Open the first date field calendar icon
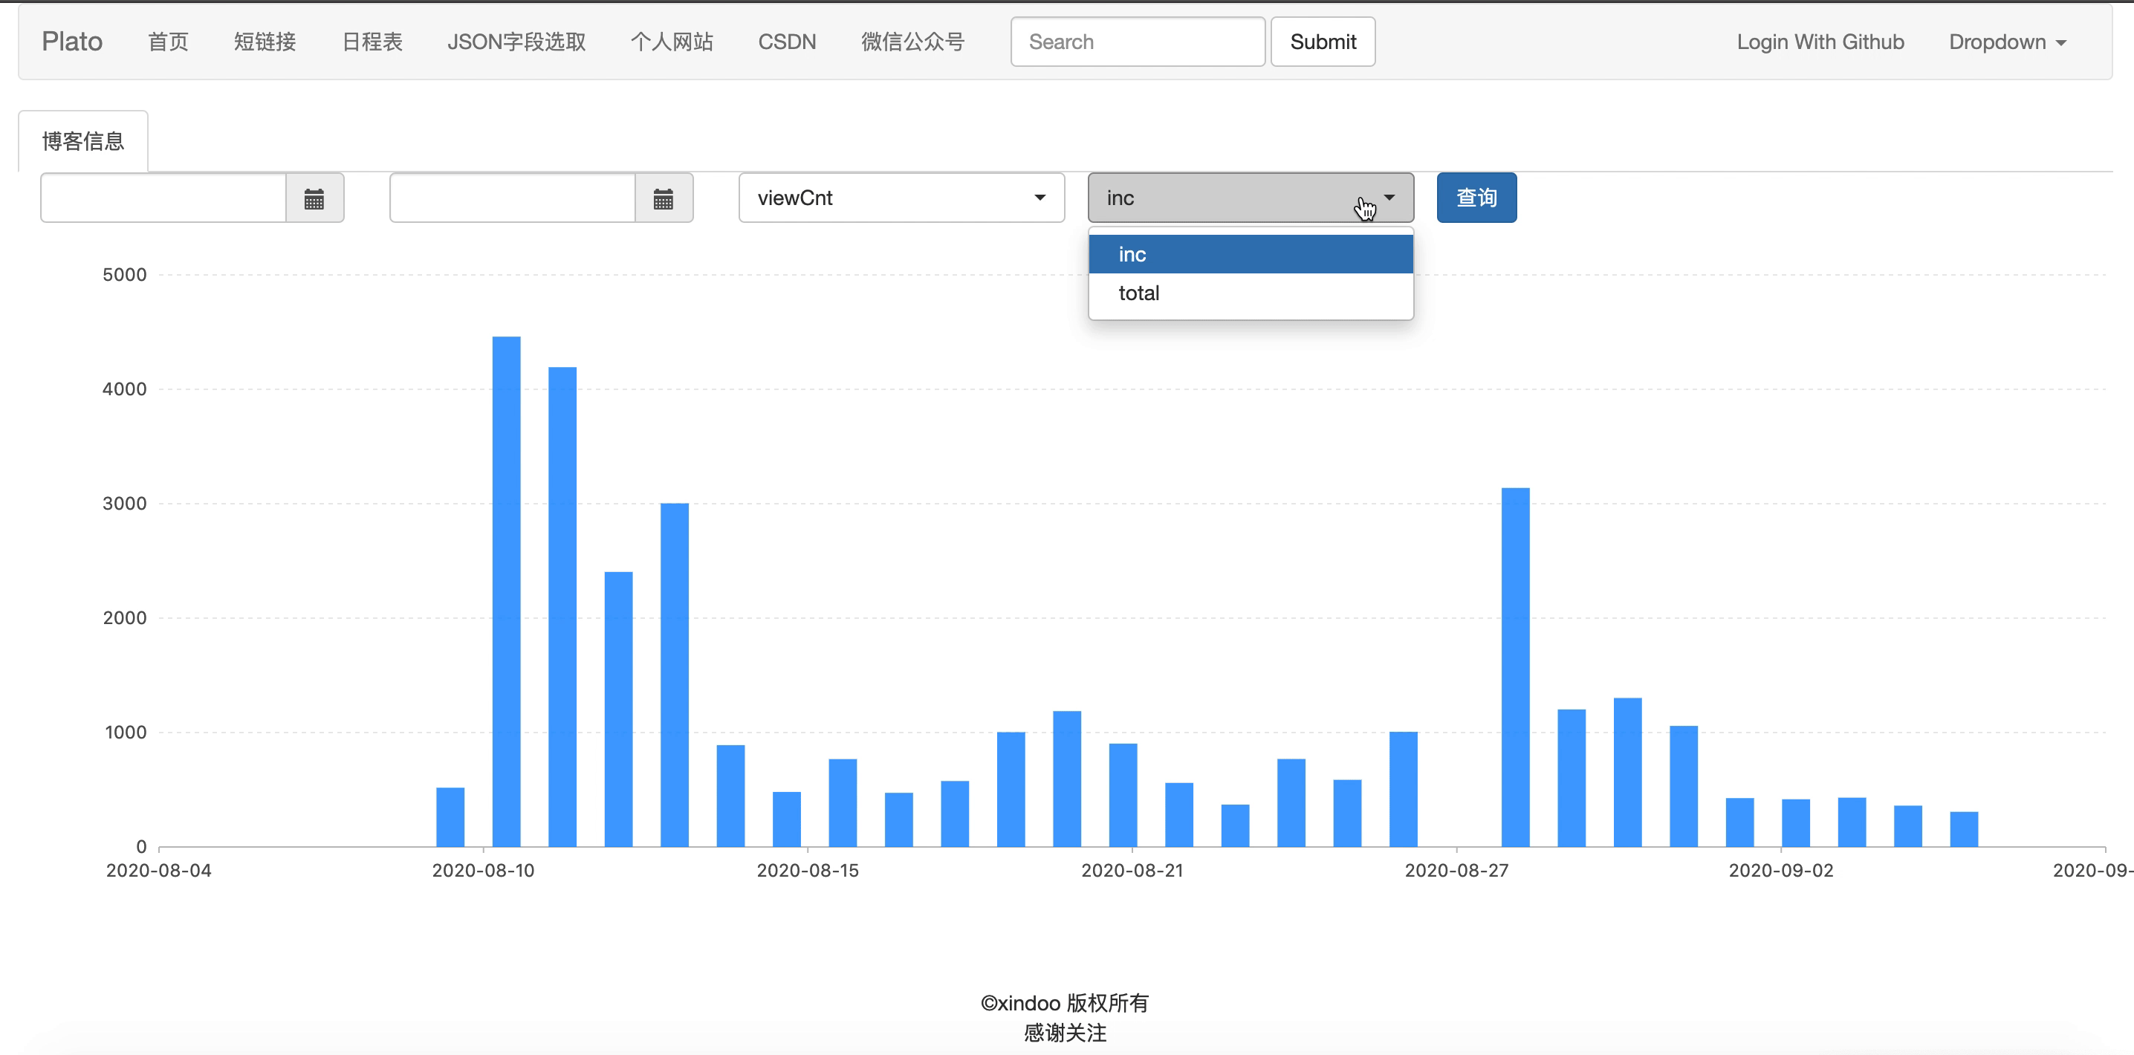Viewport: 2134px width, 1055px height. point(314,198)
